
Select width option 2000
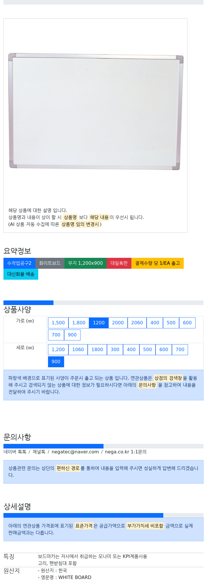click(118, 323)
